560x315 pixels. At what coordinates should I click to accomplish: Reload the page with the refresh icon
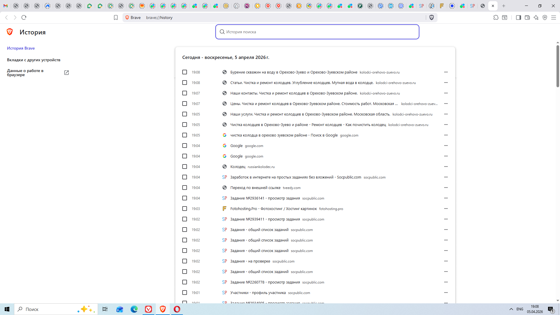[24, 17]
